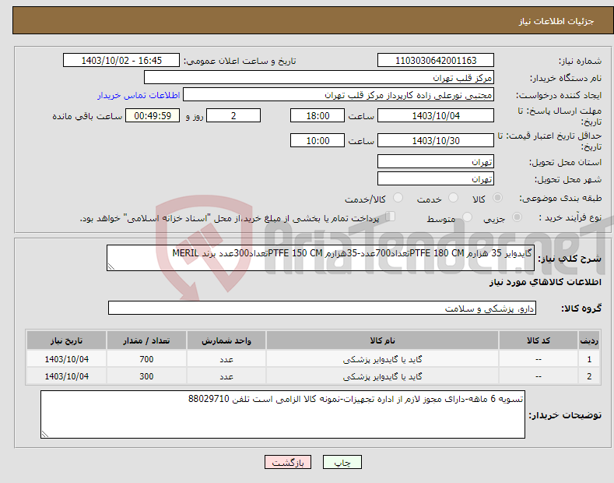
Task: Open the اطلاعات تماس خریدار link
Action: [139, 95]
